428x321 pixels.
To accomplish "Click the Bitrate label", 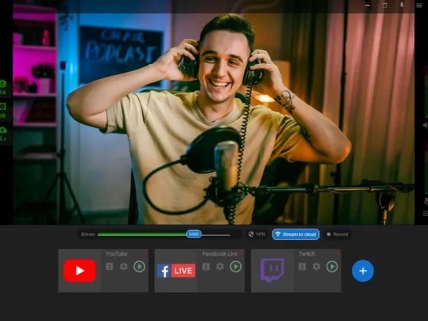I will point(88,234).
